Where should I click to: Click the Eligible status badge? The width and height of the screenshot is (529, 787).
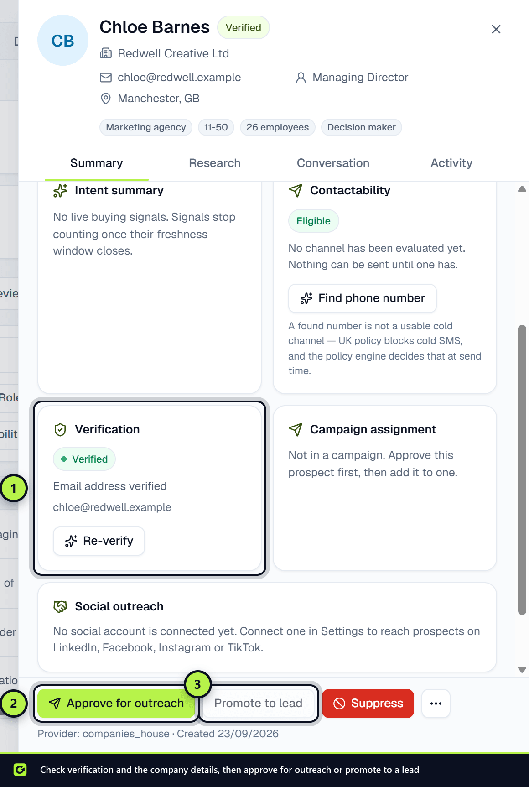(x=314, y=221)
